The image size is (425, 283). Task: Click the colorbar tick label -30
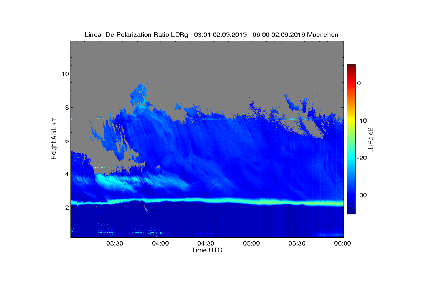click(x=361, y=196)
